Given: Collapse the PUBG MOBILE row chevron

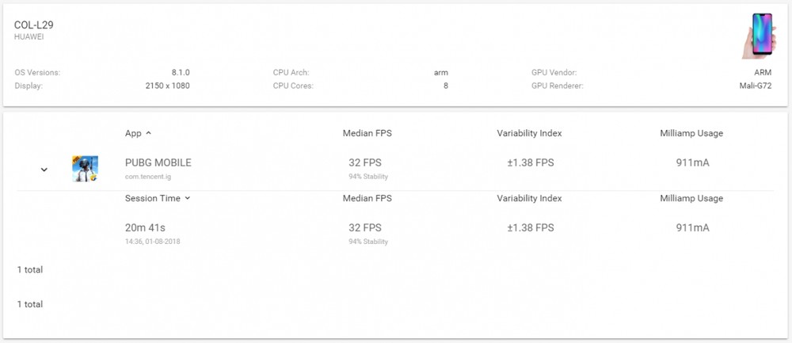Looking at the screenshot, I should pos(44,170).
